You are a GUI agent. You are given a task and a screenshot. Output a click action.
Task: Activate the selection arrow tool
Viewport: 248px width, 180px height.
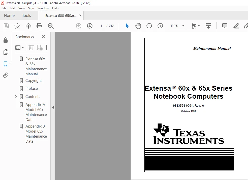127,26
